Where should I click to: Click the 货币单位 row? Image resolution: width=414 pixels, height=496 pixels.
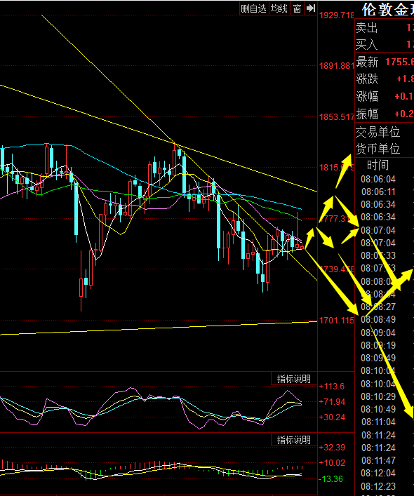pos(378,148)
